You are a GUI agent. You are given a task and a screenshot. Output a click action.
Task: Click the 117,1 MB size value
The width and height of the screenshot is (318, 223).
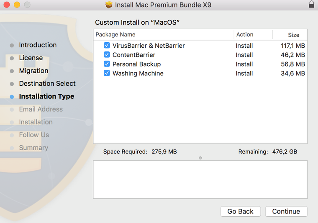pos(293,46)
